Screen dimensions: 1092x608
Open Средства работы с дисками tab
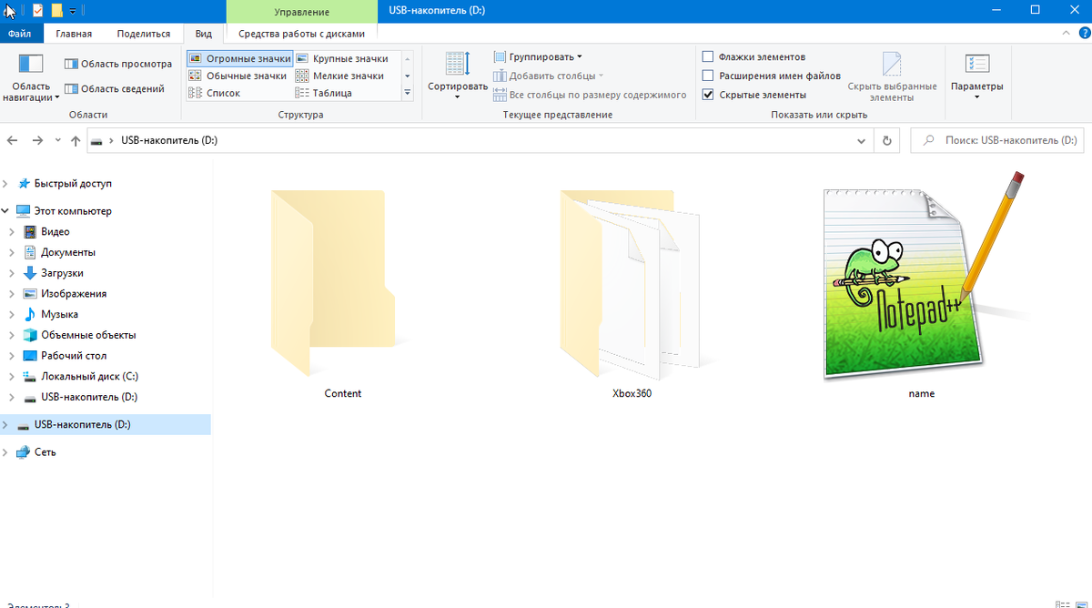click(x=301, y=34)
